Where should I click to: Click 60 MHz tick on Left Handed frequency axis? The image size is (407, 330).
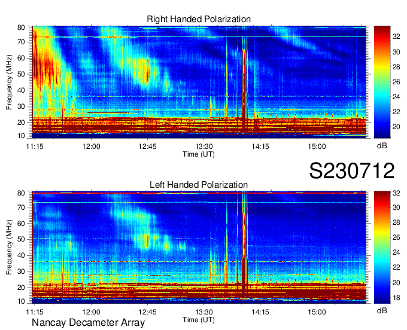tap(21, 223)
